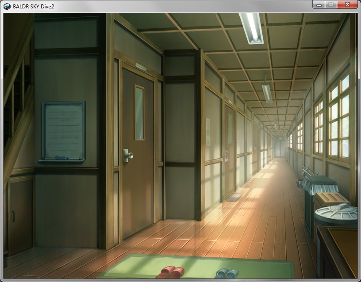361x282 pixels.
Task: Click the disabled maximize button
Action: [x=331, y=4]
